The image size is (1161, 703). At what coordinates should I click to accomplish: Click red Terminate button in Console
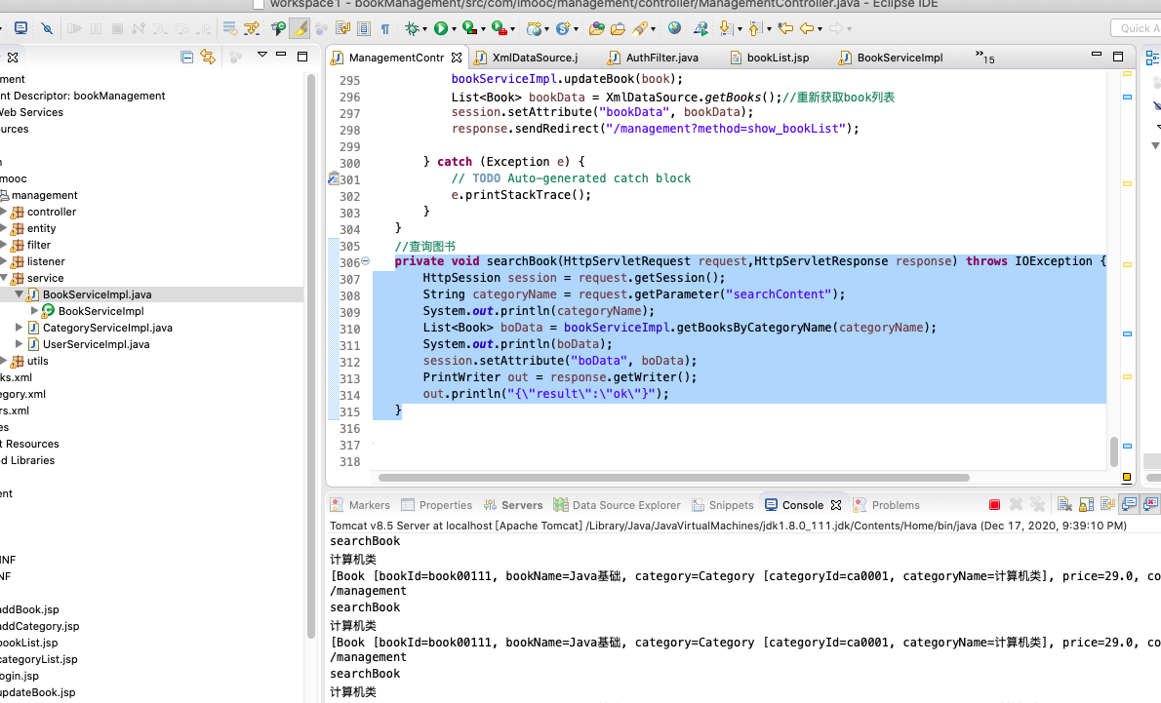(994, 505)
